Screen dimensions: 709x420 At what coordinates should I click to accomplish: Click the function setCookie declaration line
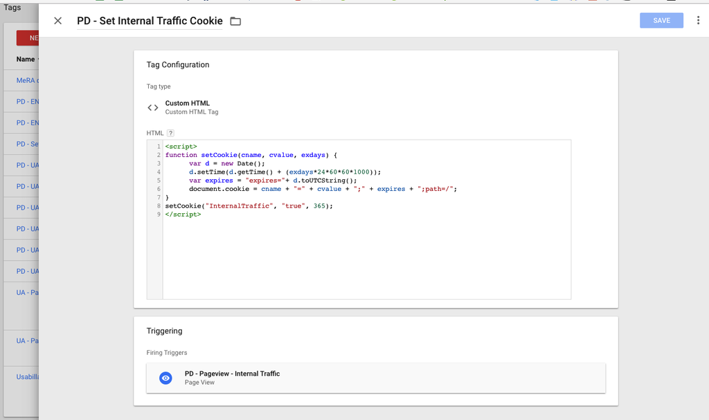251,155
